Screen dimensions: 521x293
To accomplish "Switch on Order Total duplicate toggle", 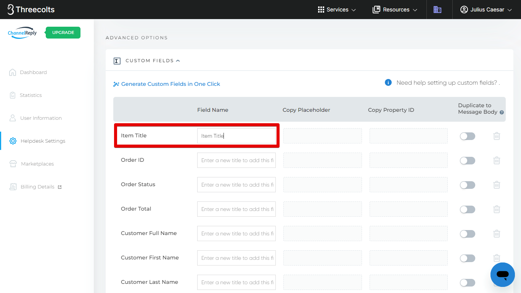I will click(x=467, y=209).
